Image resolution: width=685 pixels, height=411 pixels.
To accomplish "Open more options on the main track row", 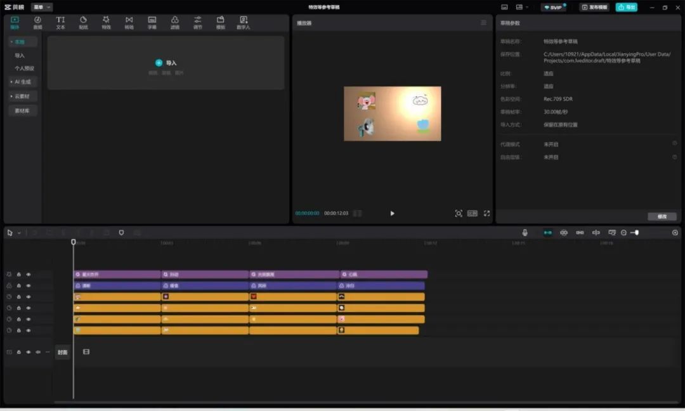I will click(x=48, y=352).
